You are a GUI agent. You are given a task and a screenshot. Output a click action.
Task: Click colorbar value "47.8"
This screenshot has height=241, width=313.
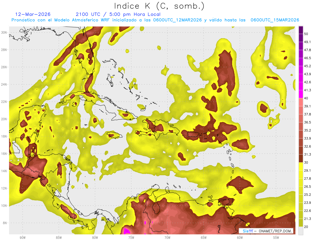tap(307, 50)
